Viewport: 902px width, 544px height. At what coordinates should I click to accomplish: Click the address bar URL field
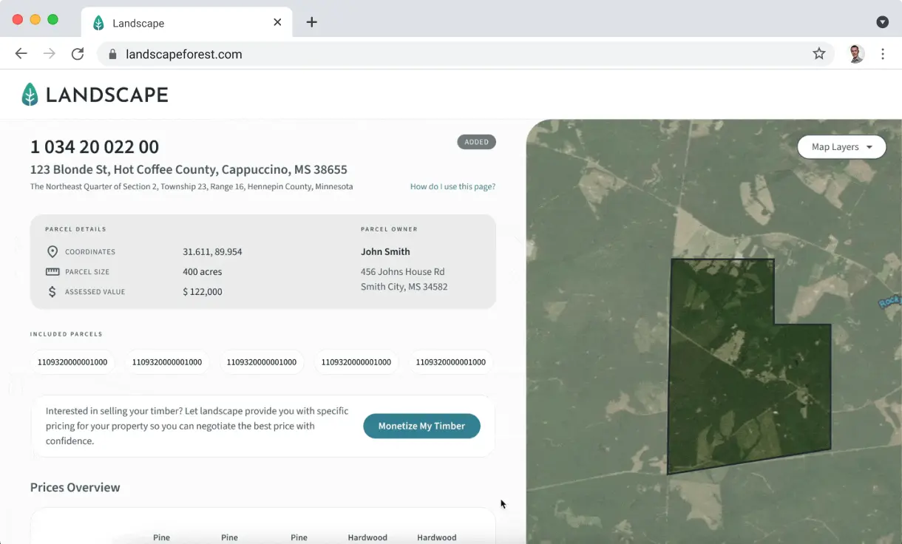[466, 54]
